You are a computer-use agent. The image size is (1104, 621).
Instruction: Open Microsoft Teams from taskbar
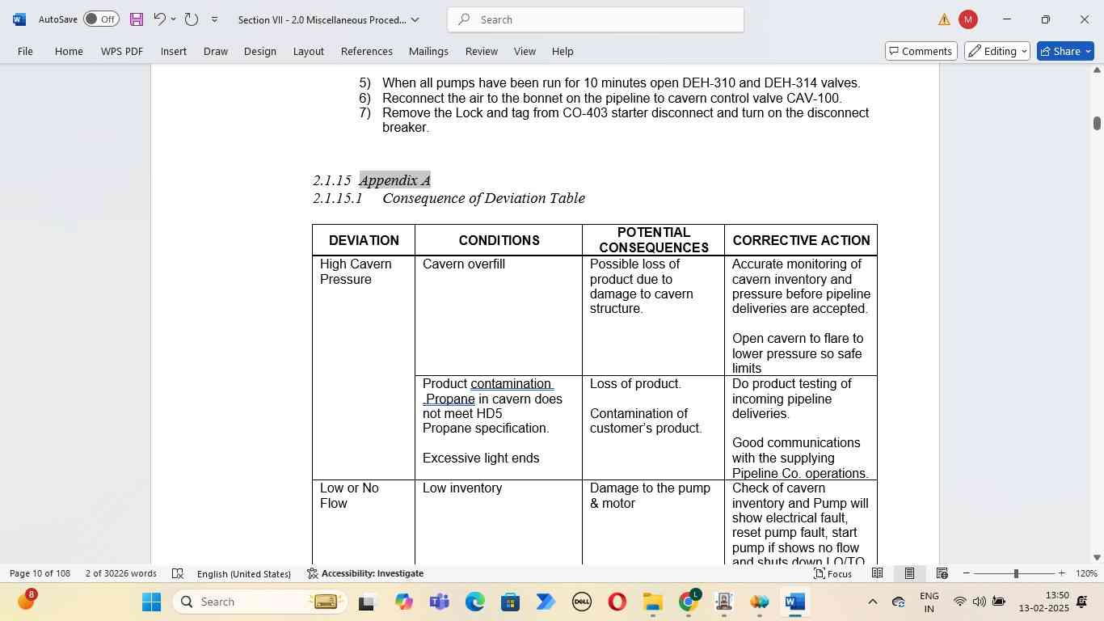(440, 602)
